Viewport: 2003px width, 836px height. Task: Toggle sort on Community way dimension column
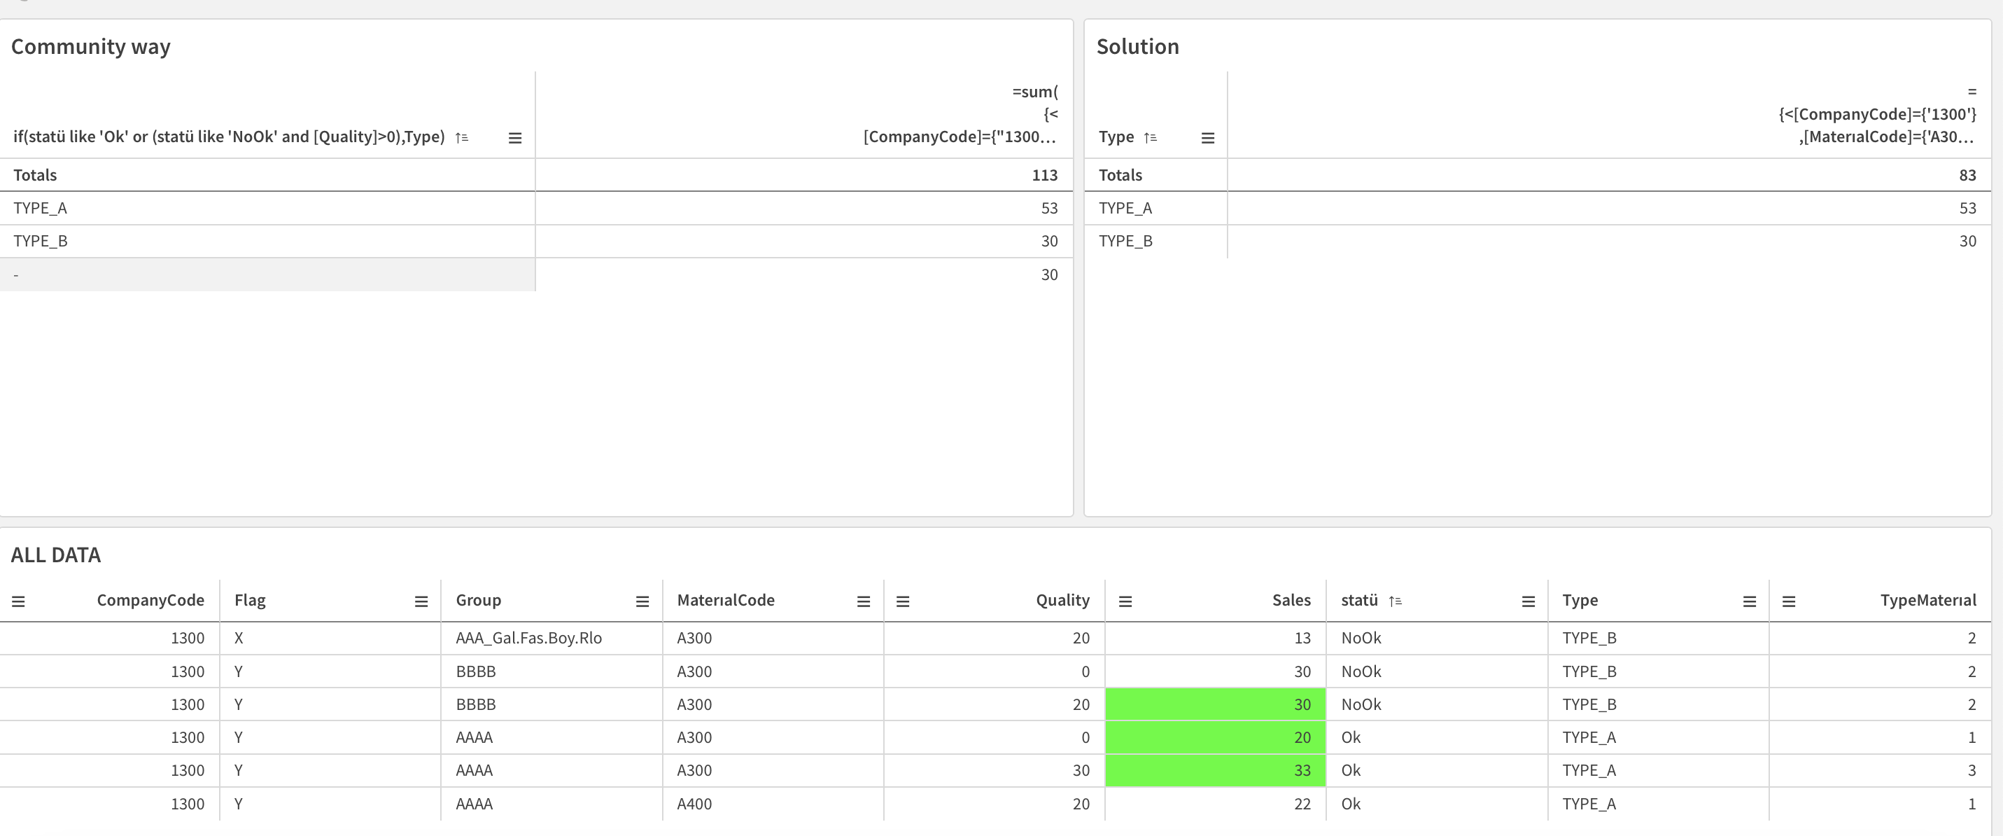coord(462,137)
